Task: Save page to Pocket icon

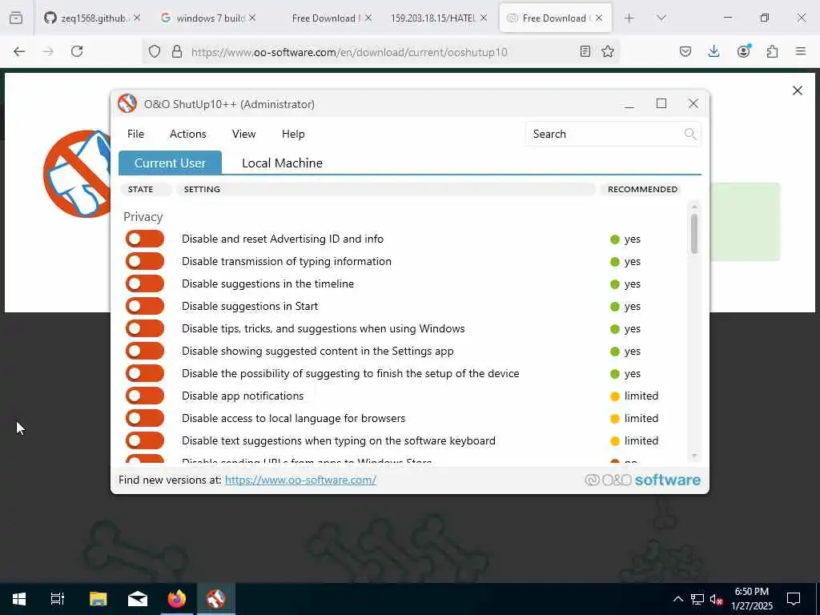Action: (685, 51)
